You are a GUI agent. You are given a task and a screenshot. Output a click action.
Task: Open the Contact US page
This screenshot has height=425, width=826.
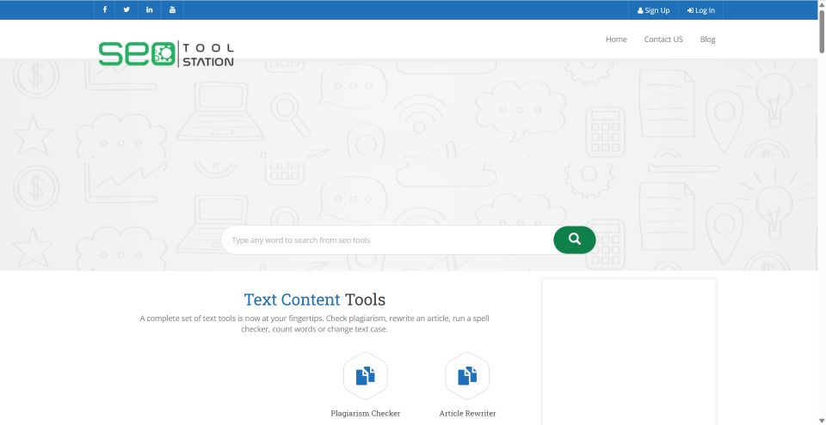coord(663,39)
